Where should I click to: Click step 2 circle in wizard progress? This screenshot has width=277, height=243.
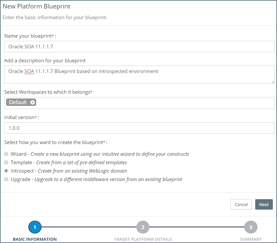[x=143, y=227]
